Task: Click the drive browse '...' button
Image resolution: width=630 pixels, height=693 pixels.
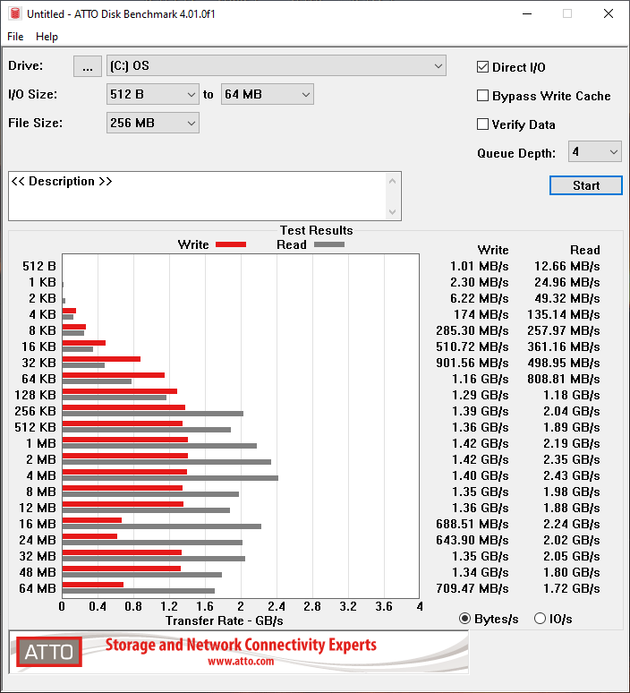Action: click(88, 66)
